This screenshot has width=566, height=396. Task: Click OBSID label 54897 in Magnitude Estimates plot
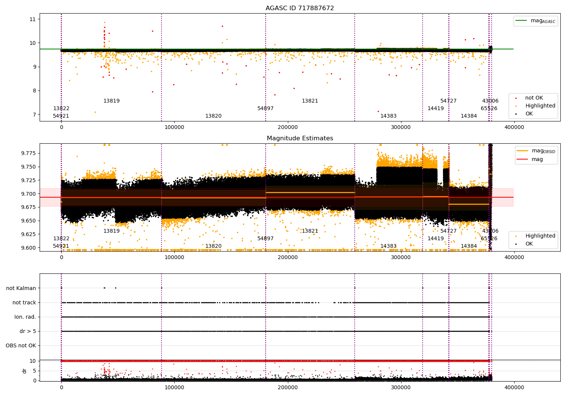click(x=266, y=239)
